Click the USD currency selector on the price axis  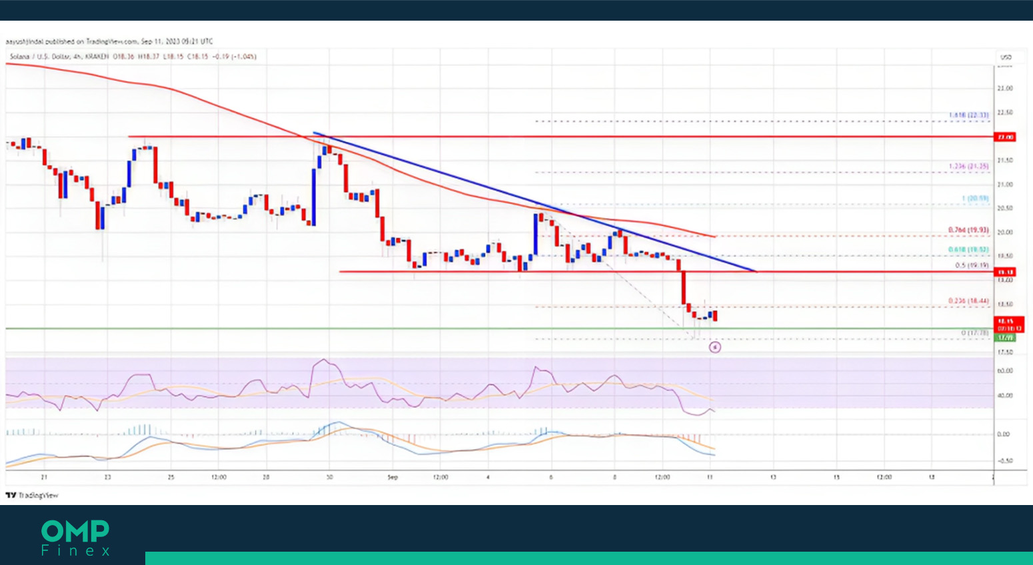[x=1006, y=57]
